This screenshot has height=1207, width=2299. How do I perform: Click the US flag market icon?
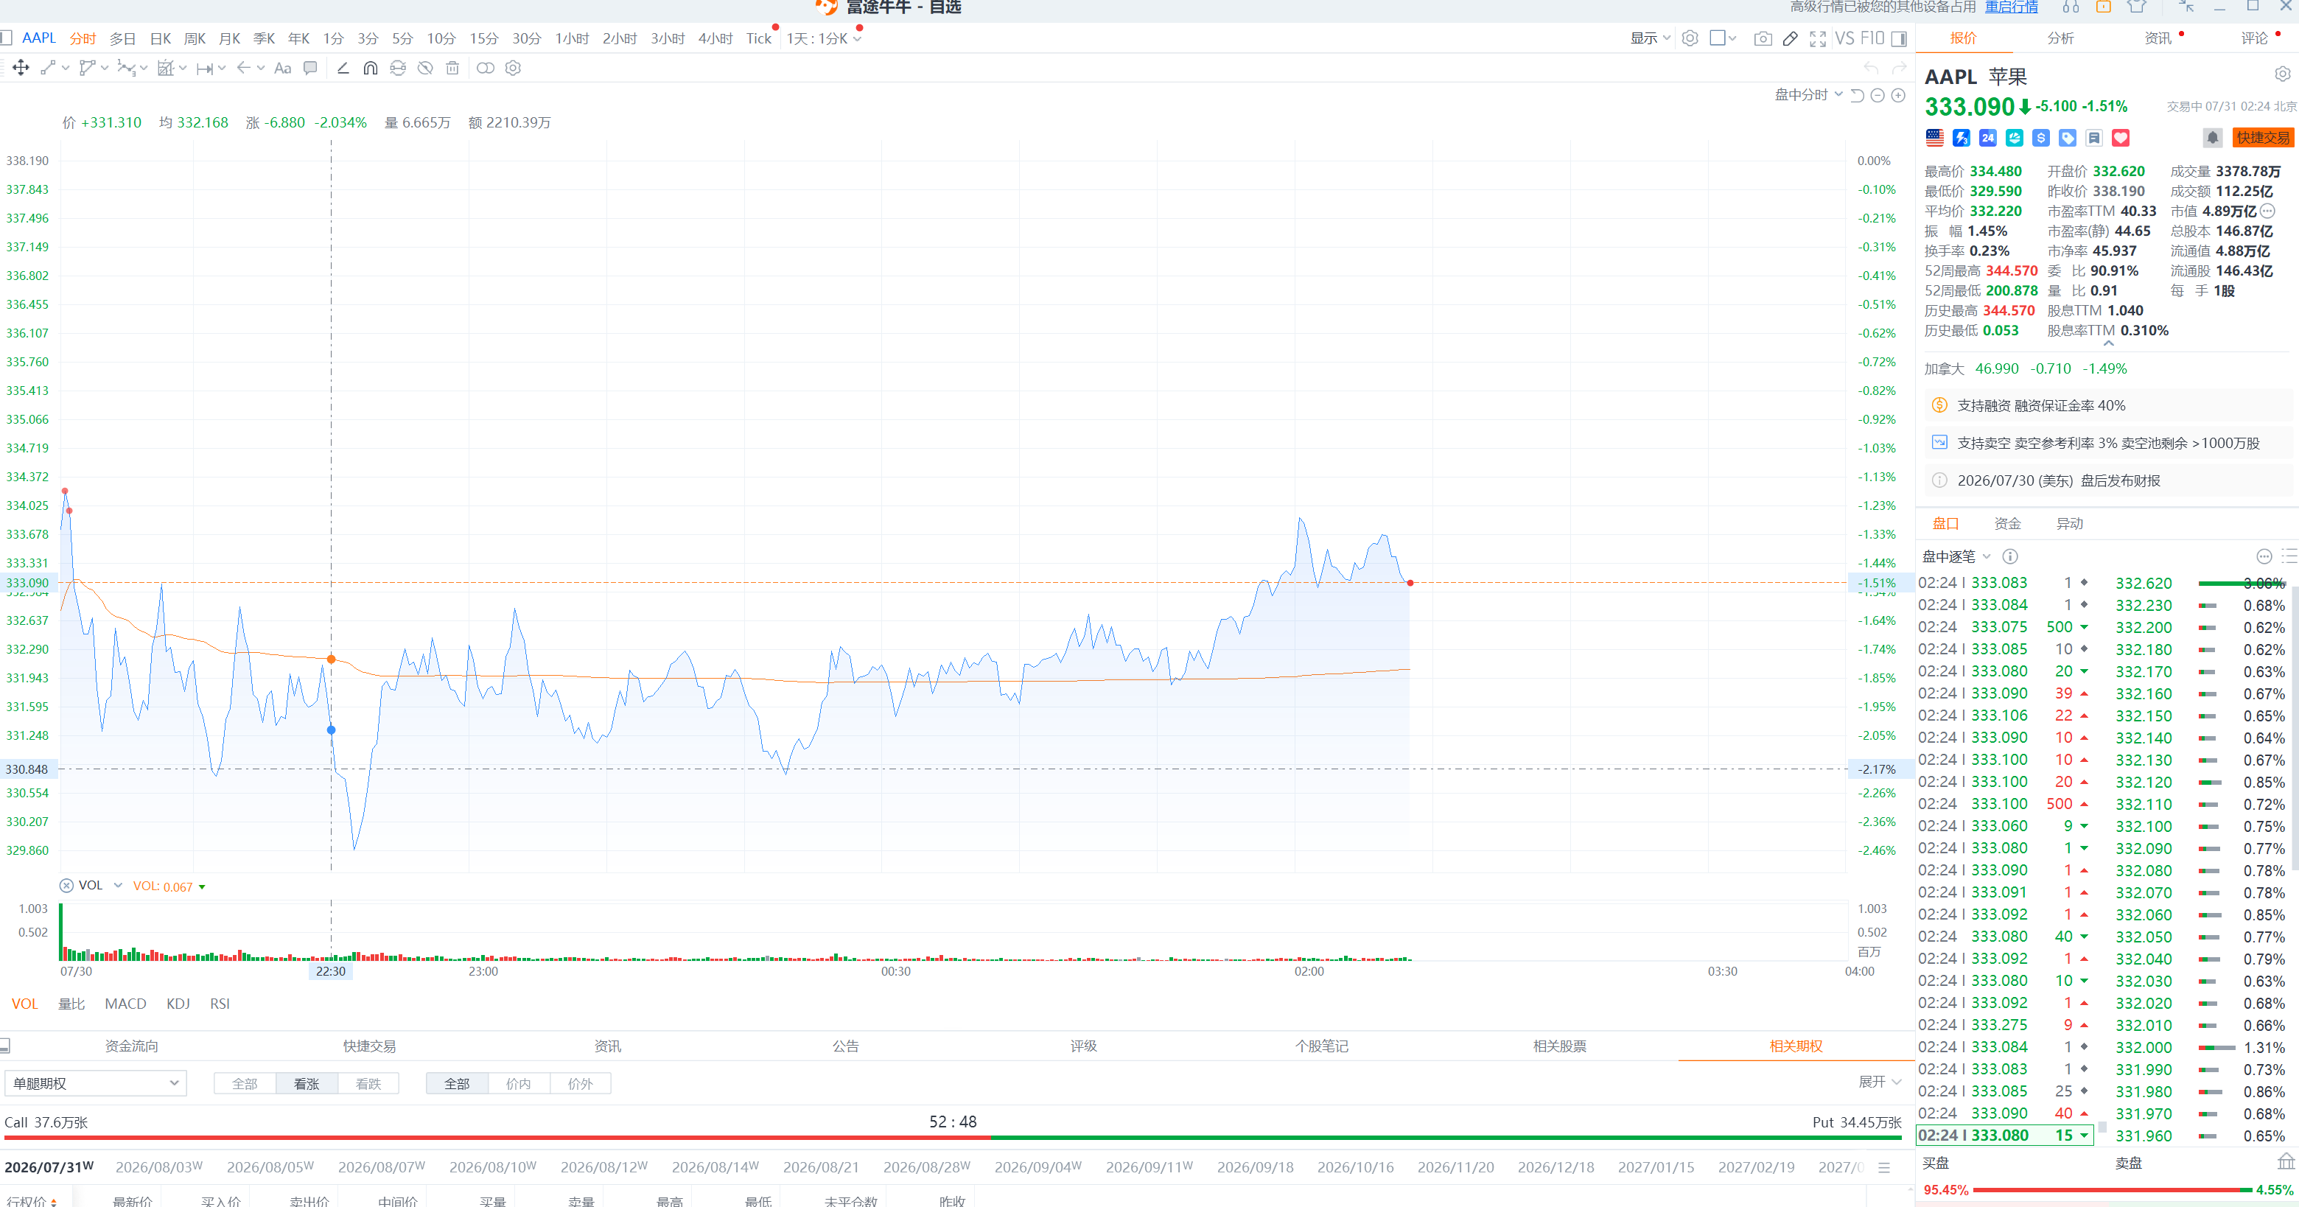coord(1935,138)
